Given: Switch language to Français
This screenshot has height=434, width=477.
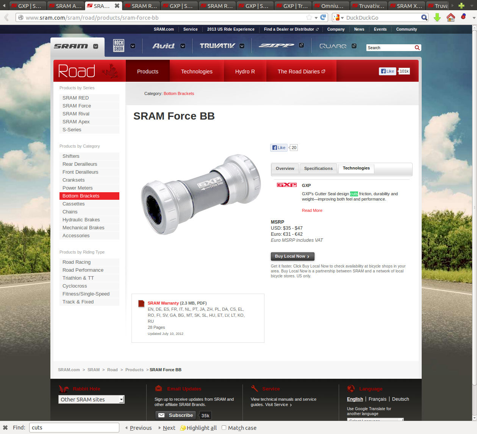Looking at the screenshot, I should coord(377,399).
